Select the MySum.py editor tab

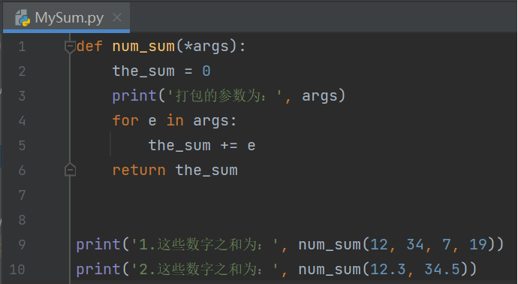tap(66, 17)
